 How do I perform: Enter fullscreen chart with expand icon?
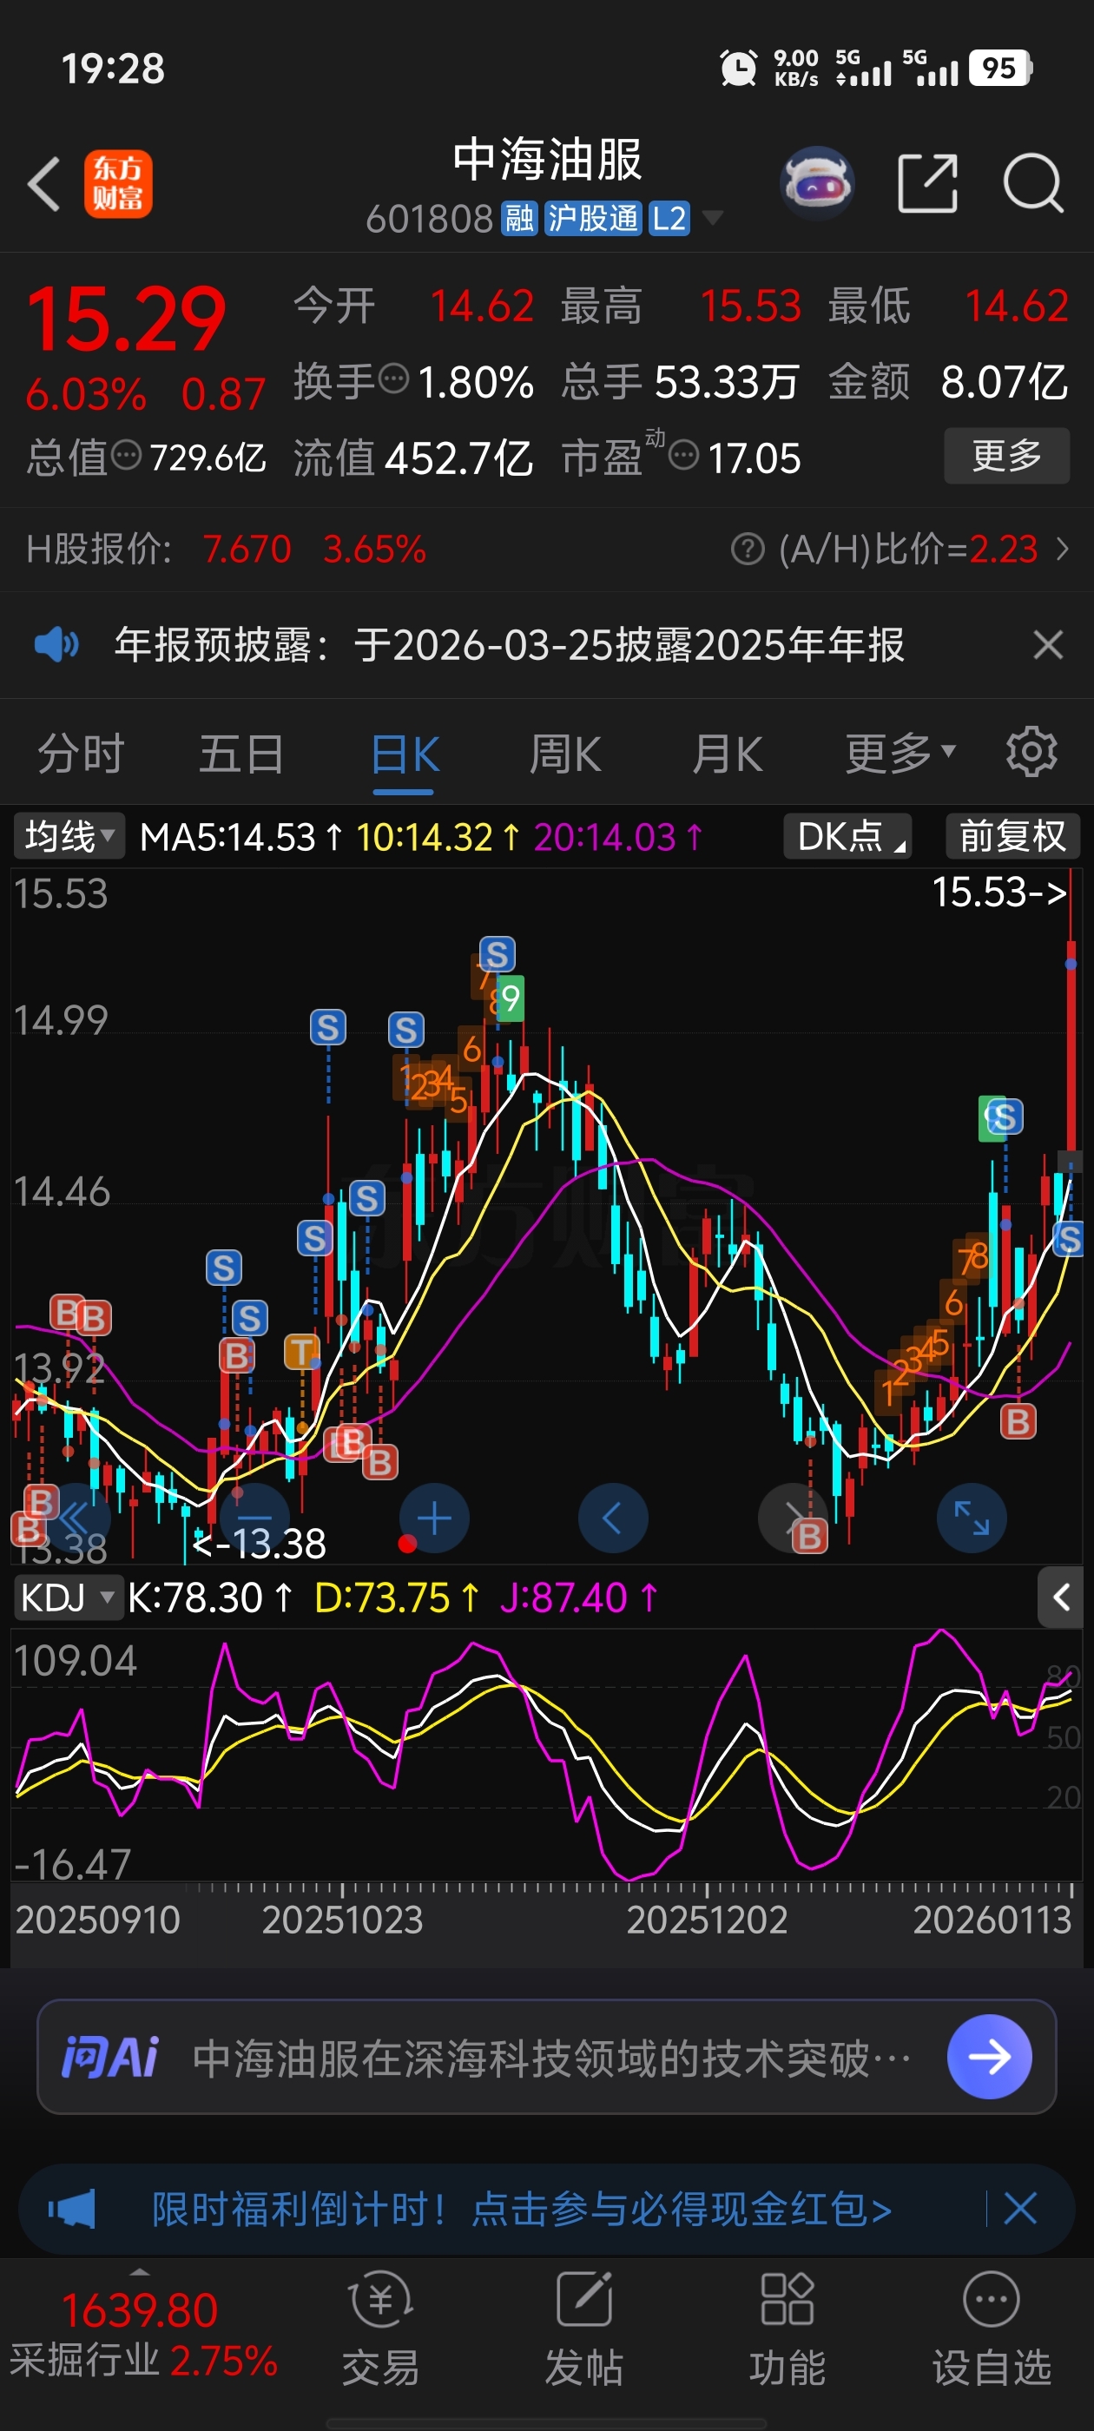tap(972, 1519)
